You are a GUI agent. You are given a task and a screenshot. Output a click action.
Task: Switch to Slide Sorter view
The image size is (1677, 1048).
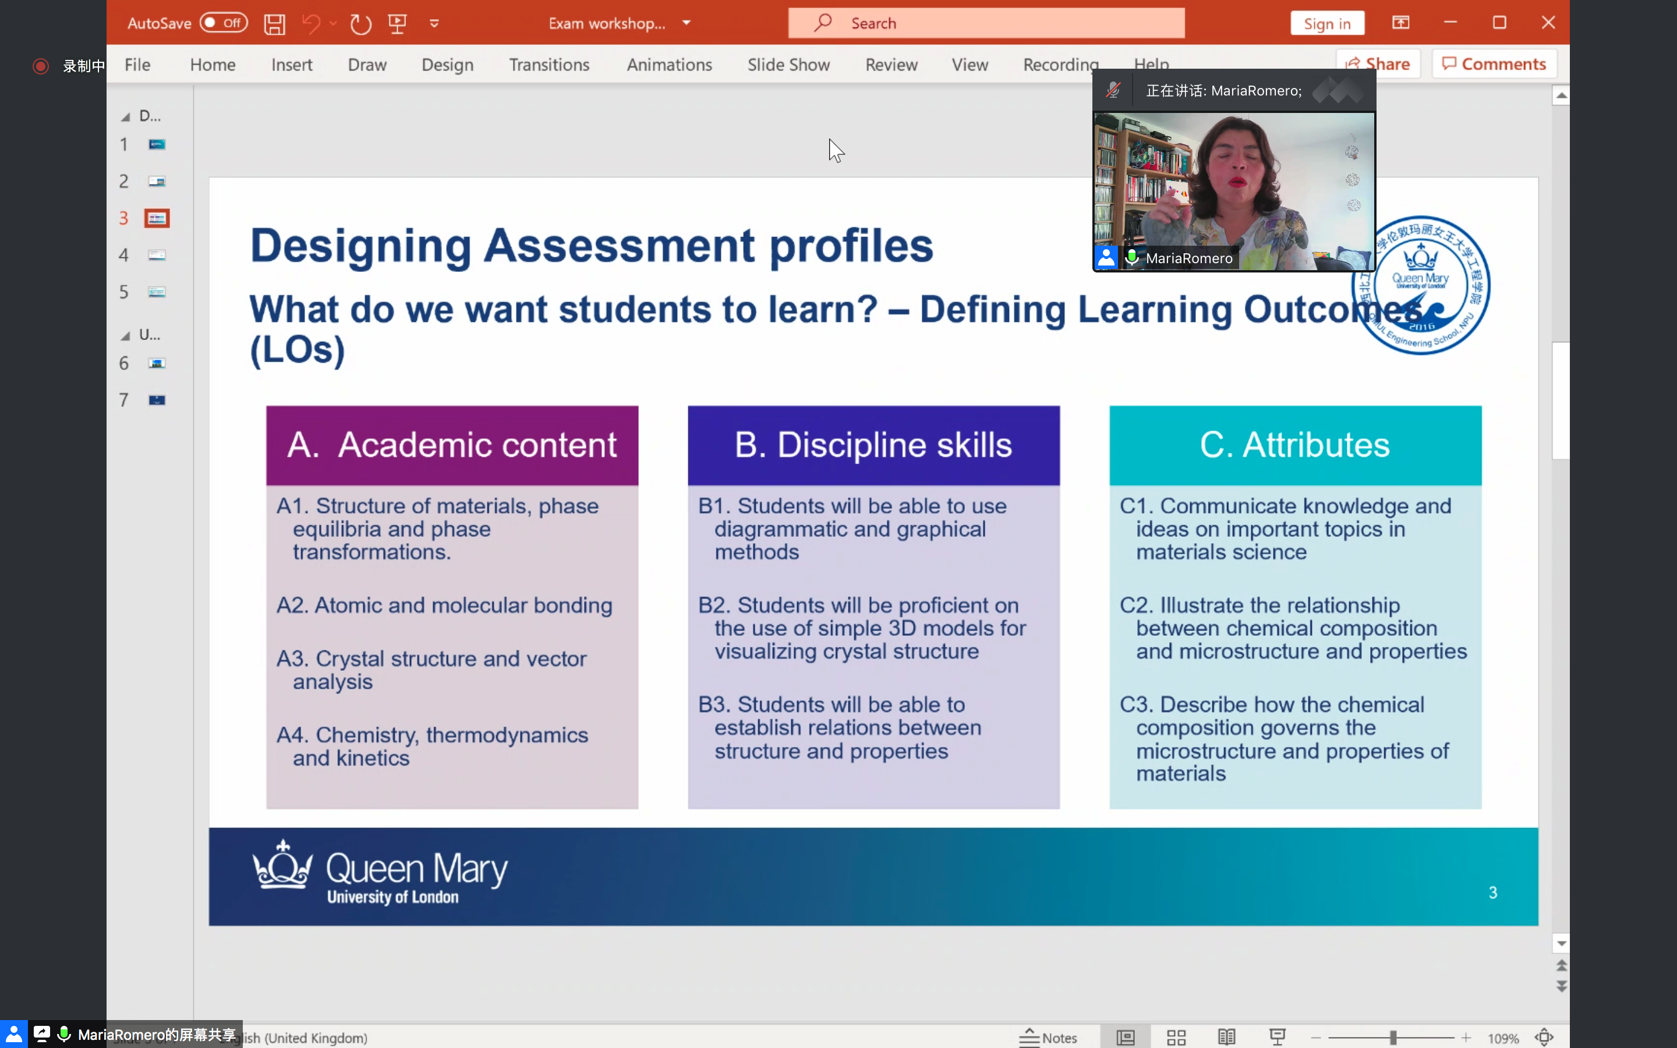tap(1176, 1037)
